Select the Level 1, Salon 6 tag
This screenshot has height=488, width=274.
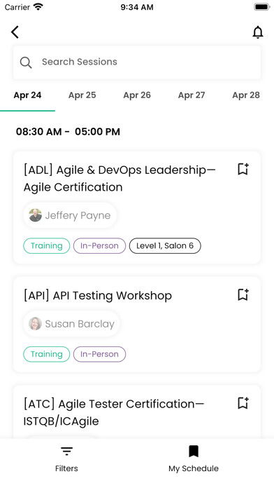click(x=165, y=246)
